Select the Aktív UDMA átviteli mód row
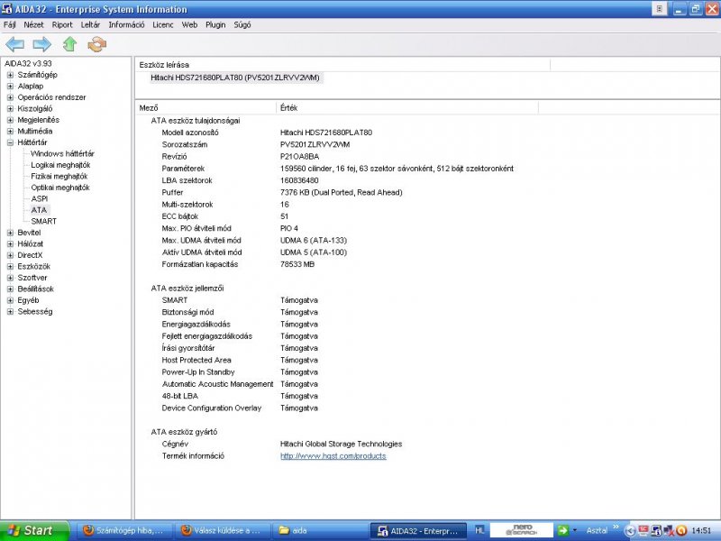 click(254, 252)
